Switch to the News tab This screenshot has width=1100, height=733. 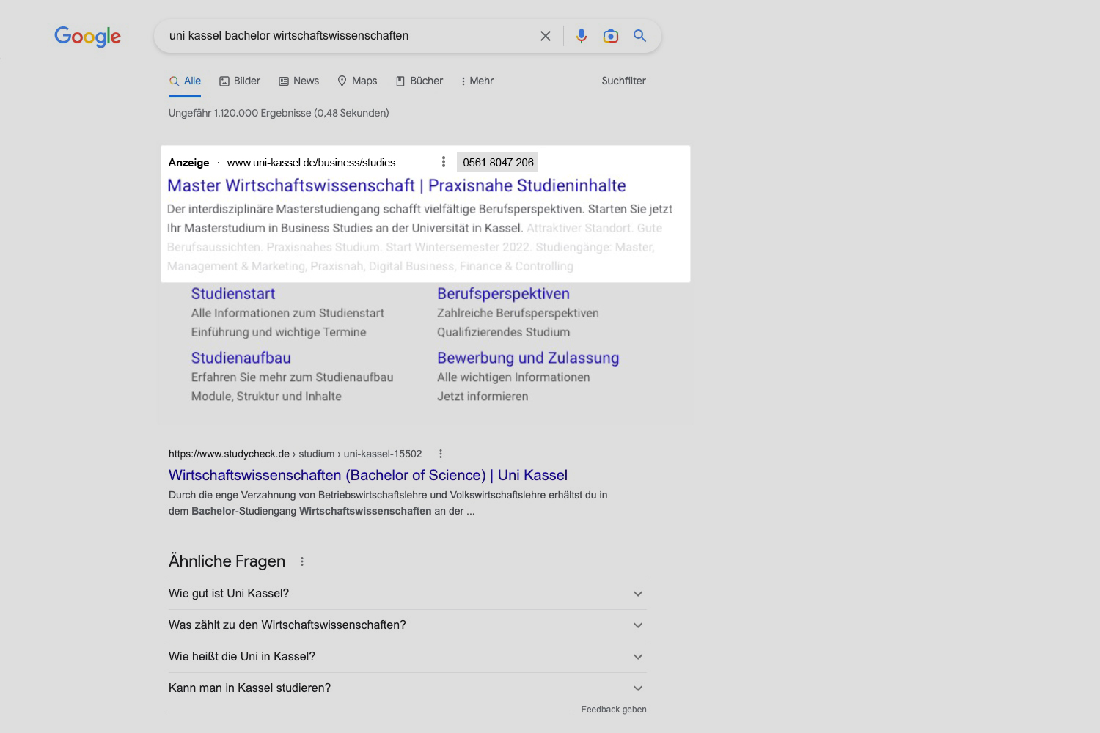coord(299,81)
